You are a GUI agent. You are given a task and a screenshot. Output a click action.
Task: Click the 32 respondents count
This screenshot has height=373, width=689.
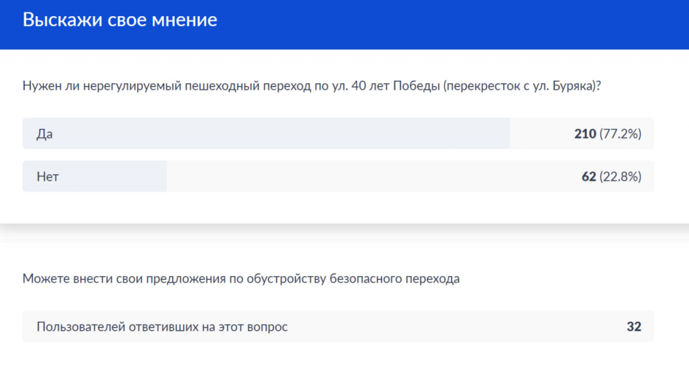(634, 327)
